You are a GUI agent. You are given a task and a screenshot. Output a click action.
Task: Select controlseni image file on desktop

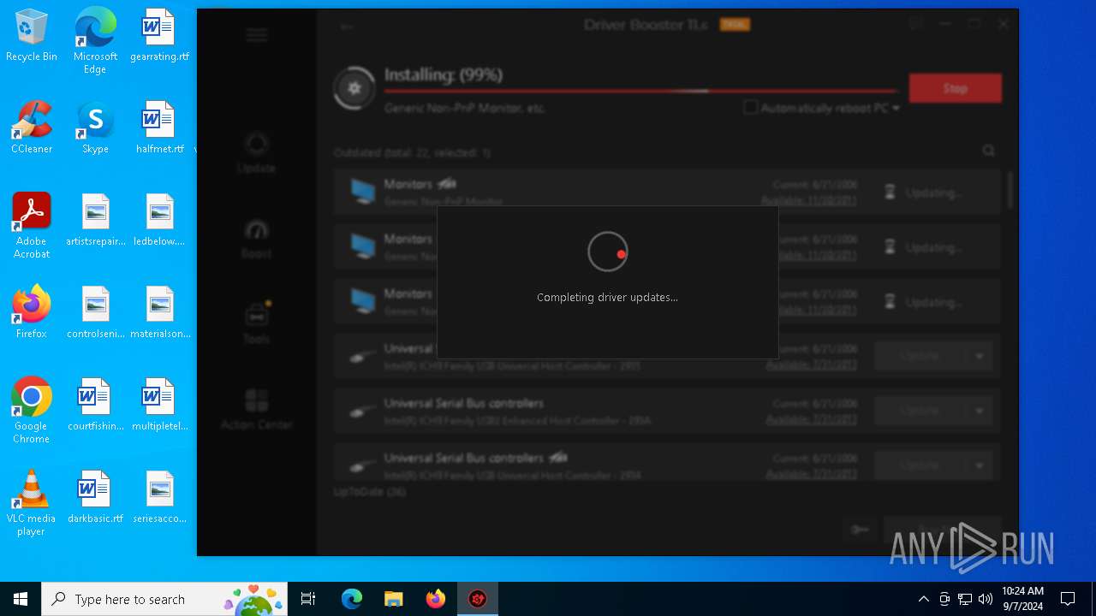[95, 313]
